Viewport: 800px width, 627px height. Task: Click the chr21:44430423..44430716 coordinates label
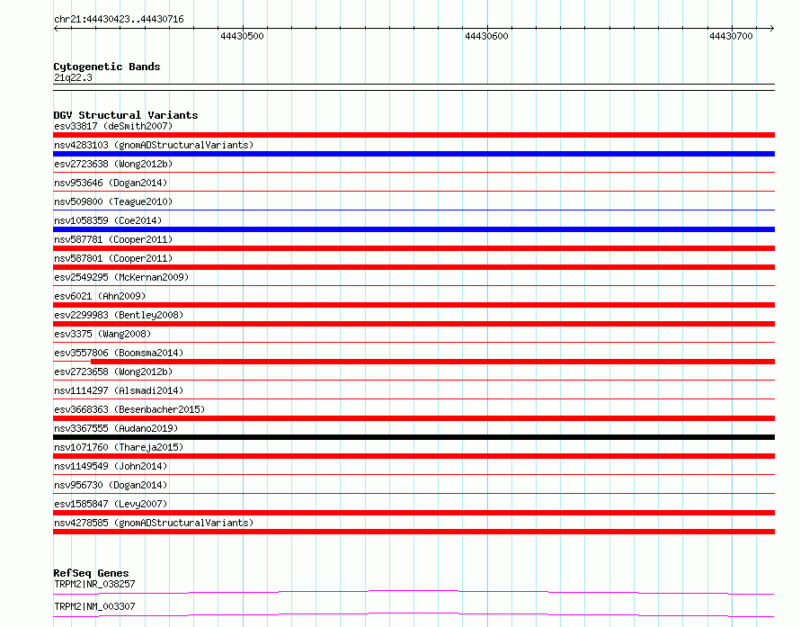(x=119, y=20)
